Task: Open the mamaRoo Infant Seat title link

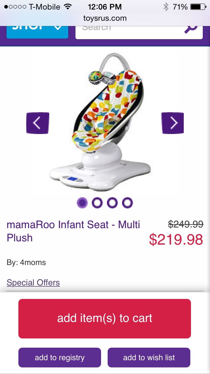Action: click(73, 231)
